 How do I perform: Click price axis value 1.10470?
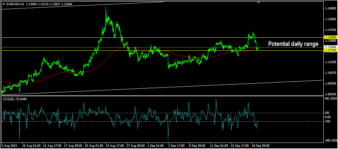pos(331,73)
